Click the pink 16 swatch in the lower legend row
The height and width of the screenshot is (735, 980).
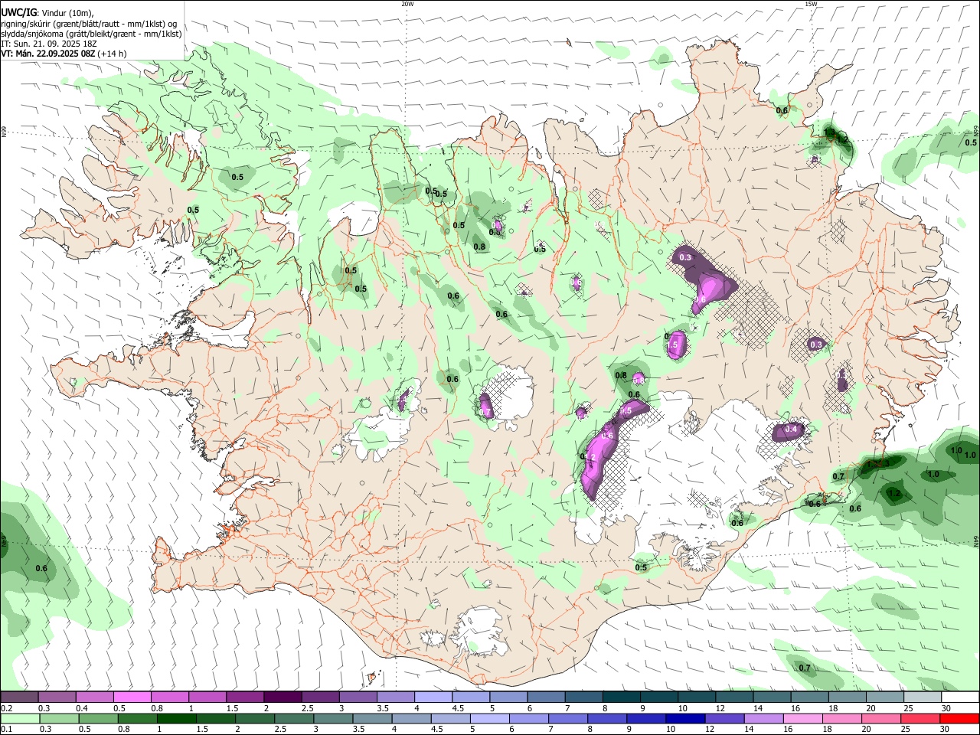[802, 719]
